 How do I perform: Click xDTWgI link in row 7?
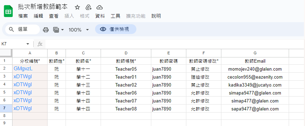click(x=23, y=108)
